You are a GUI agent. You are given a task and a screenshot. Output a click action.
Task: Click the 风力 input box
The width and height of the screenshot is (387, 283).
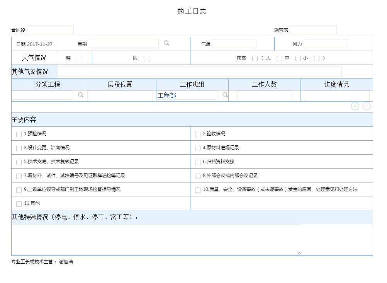click(326, 44)
